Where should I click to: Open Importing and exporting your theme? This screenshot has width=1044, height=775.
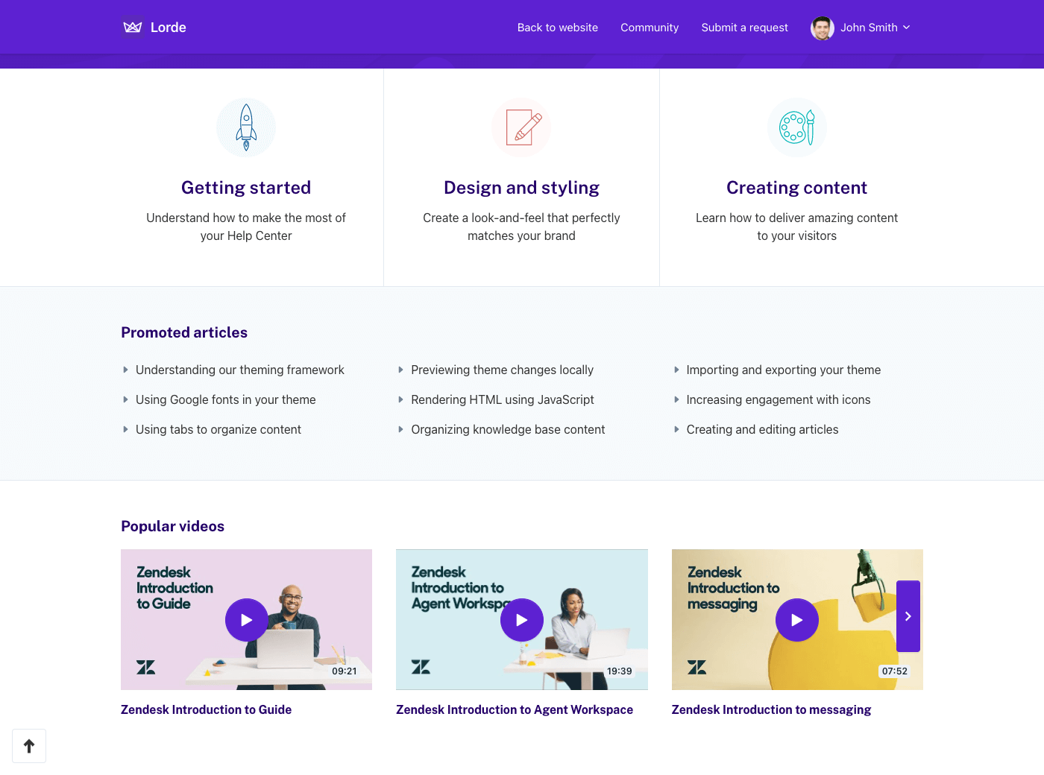[x=784, y=370]
